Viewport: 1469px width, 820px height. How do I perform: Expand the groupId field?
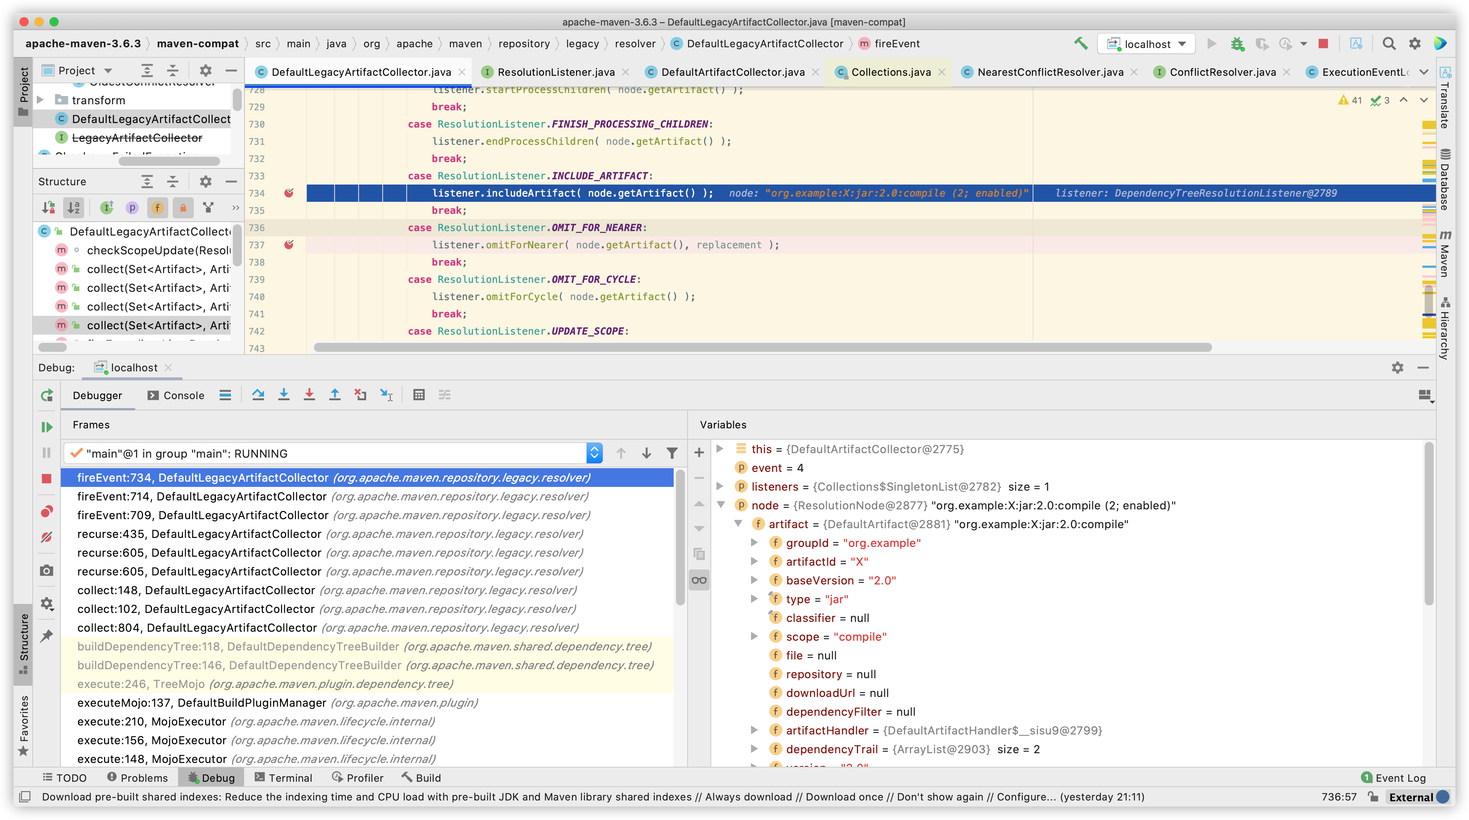(x=754, y=542)
